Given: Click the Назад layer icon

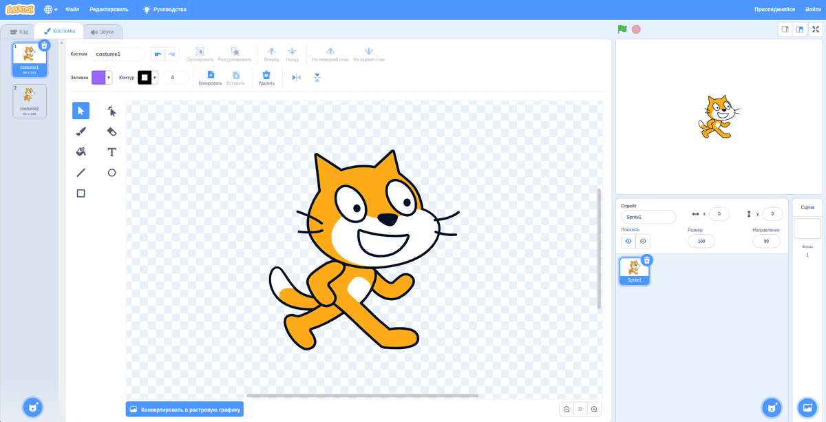Looking at the screenshot, I should (292, 51).
